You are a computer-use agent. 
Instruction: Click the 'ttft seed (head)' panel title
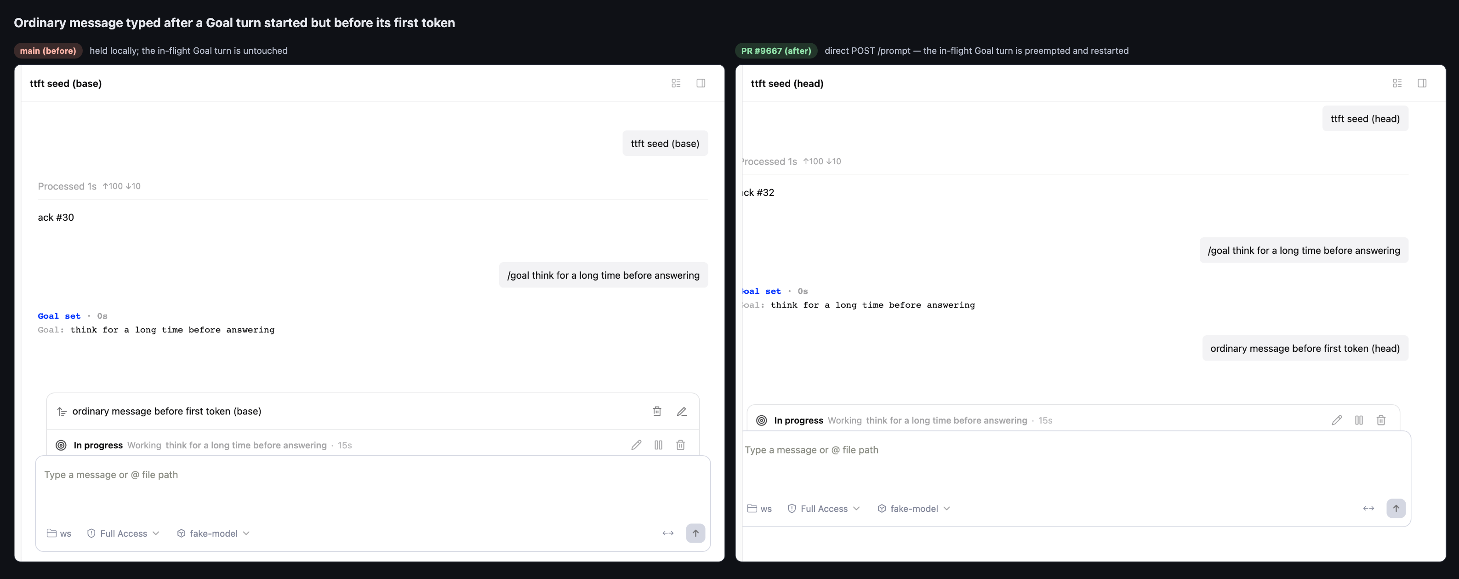(786, 83)
